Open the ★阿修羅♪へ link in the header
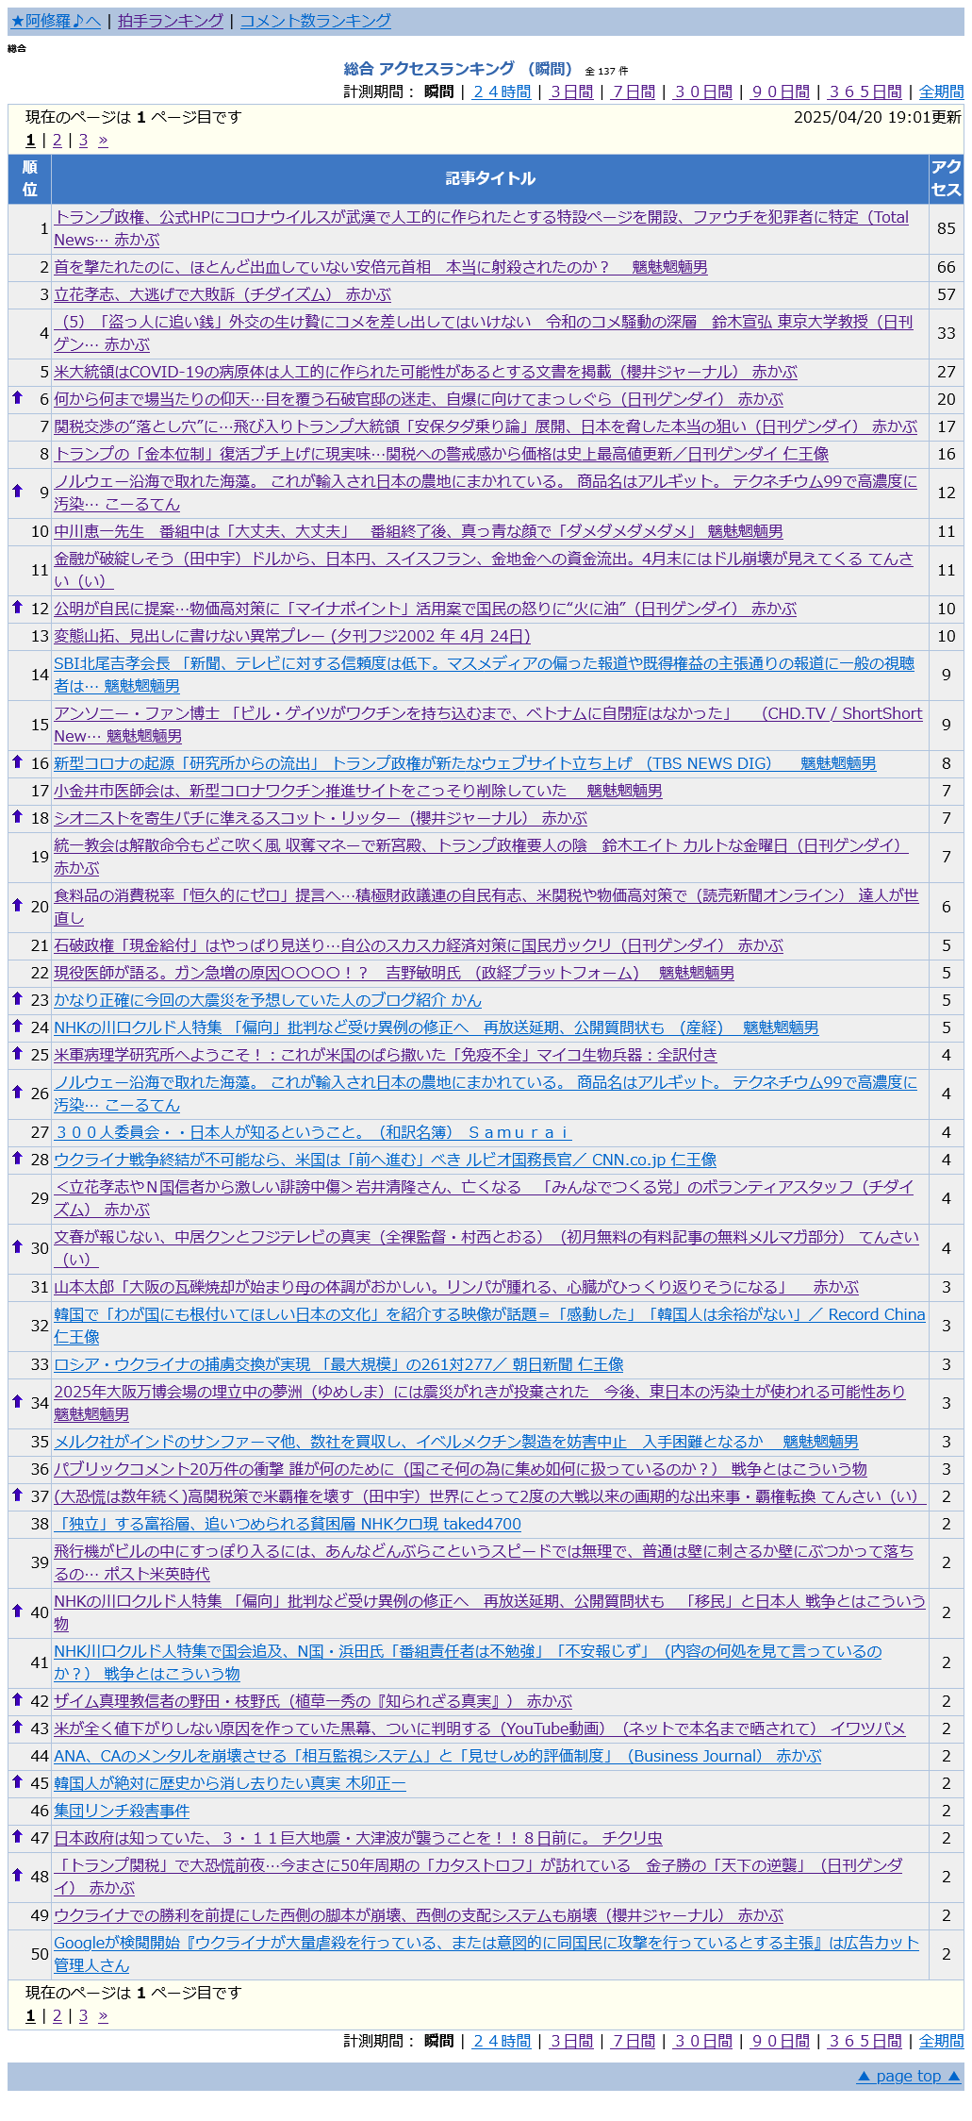This screenshot has height=2121, width=972. (x=56, y=21)
